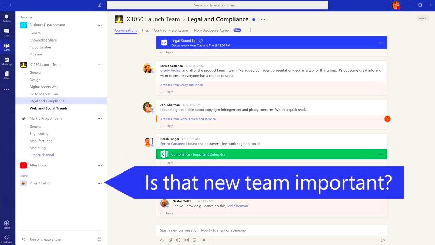Attach a file with paperclip icon

pos(170,240)
